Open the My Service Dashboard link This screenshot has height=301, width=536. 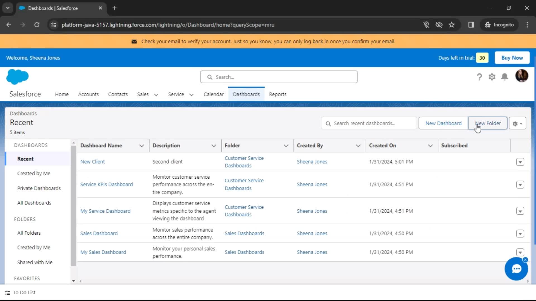pos(105,211)
